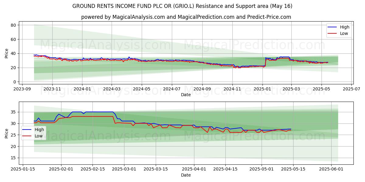This screenshot has height=182, width=365.
Task: Click the bottom chart 'Date' axis label
Action: coord(186,175)
